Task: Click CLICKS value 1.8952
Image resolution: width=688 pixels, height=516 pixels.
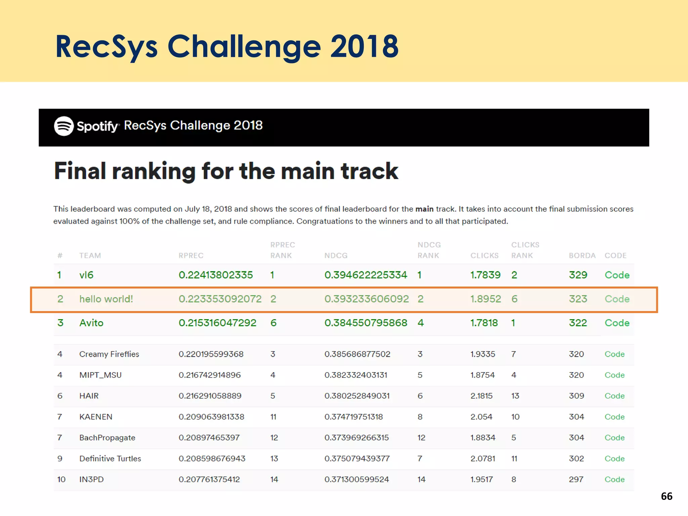Action: click(x=486, y=299)
